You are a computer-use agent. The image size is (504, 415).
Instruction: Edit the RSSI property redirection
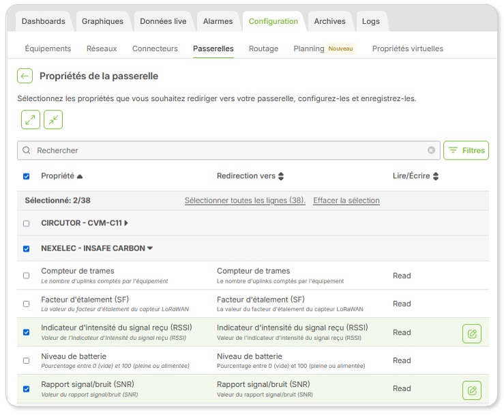click(x=472, y=334)
